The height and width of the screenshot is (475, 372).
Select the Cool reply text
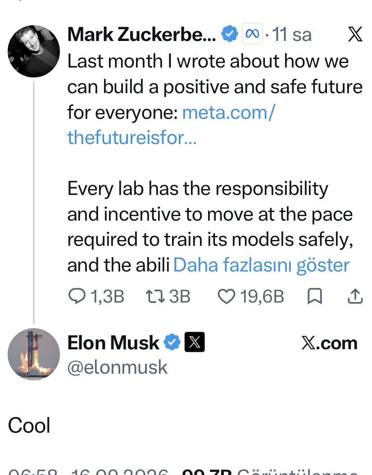click(29, 425)
